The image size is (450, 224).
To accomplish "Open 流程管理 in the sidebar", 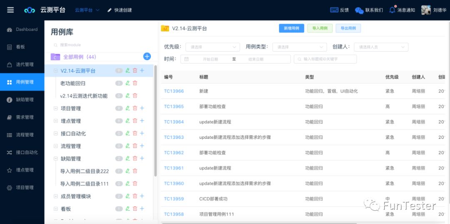I will click(x=22, y=135).
